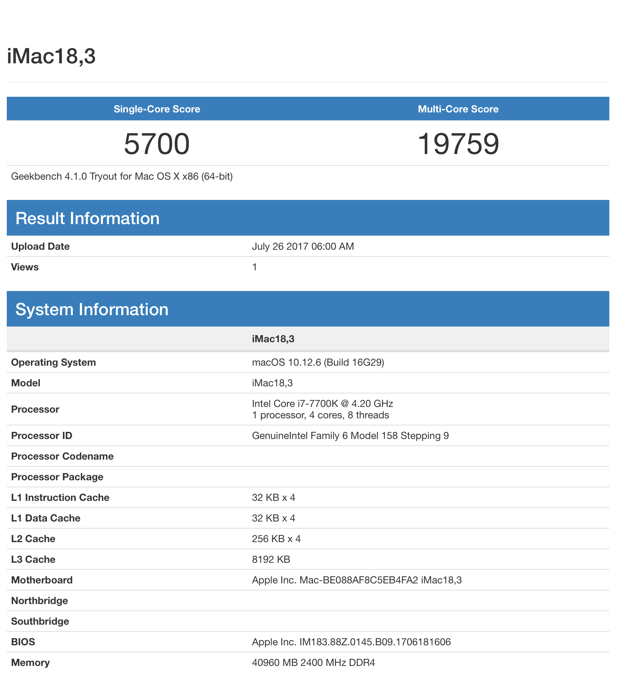Click the Processor Package label

(x=57, y=477)
